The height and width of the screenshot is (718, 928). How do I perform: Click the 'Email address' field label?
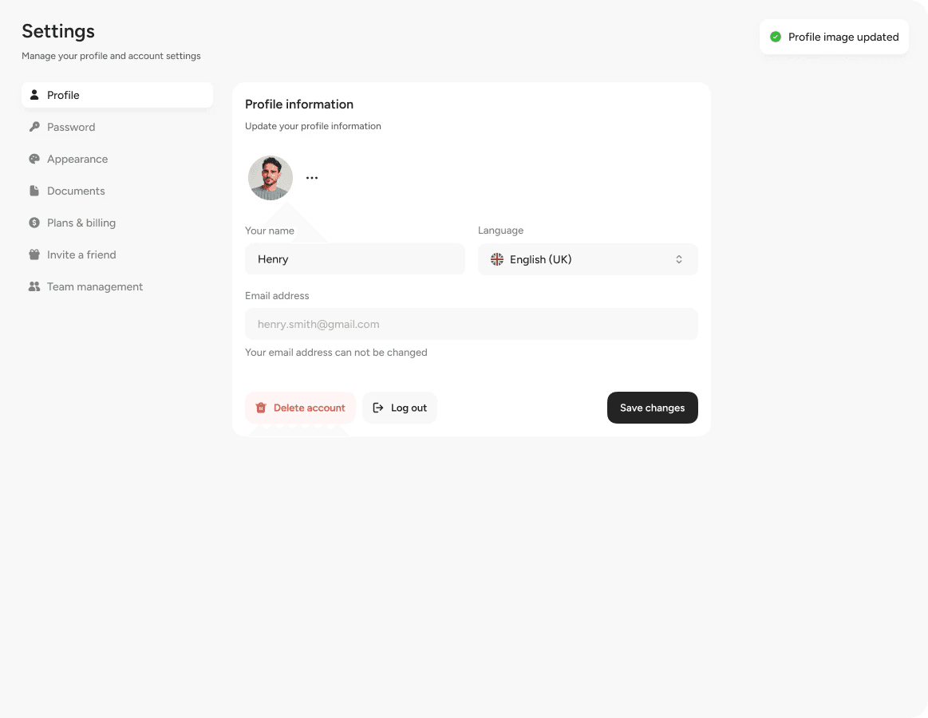pos(277,295)
